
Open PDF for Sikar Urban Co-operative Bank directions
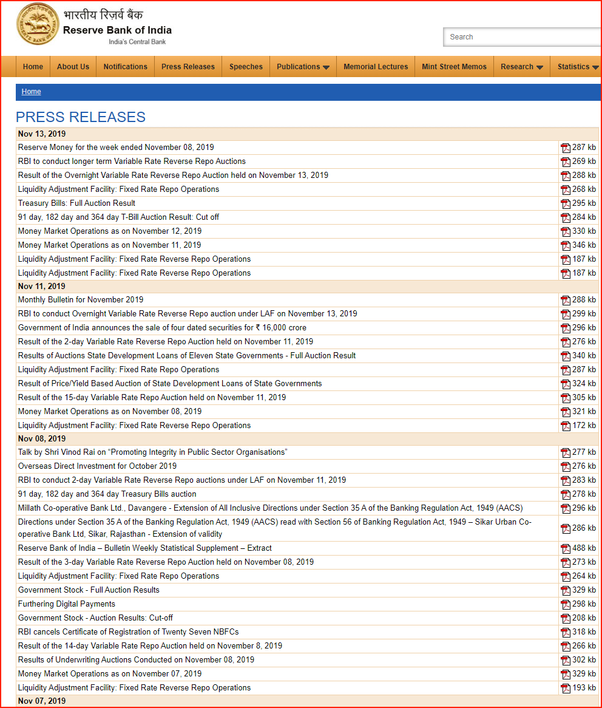point(566,529)
